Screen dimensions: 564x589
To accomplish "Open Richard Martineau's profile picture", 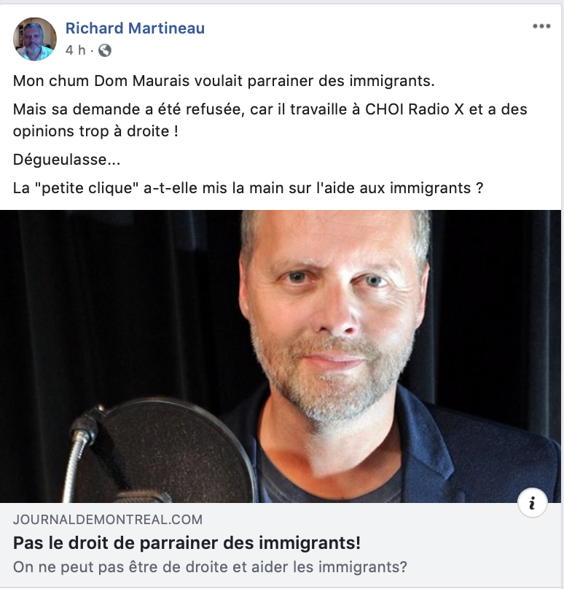I will click(x=35, y=39).
